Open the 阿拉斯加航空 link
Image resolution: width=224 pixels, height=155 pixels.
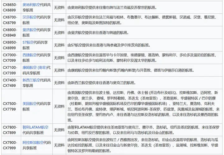point(33,143)
